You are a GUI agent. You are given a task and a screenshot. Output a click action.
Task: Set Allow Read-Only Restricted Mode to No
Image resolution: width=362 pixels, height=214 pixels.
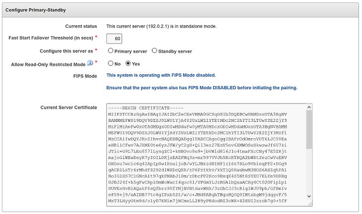coord(110,63)
